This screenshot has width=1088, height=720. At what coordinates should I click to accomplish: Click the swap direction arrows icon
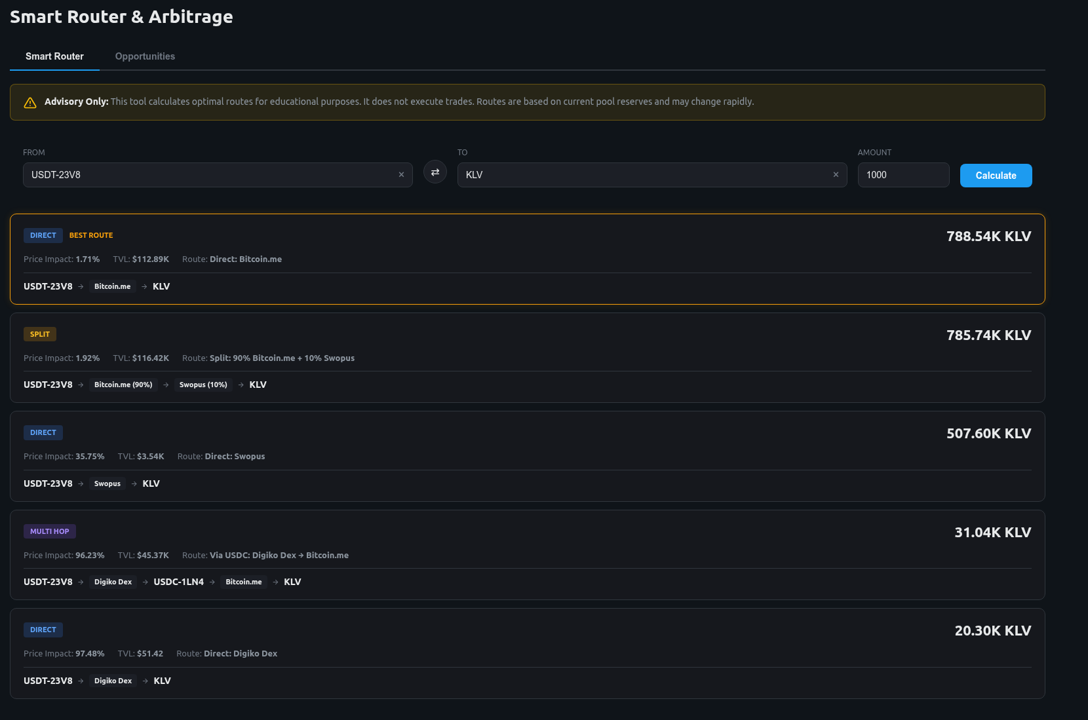(435, 172)
